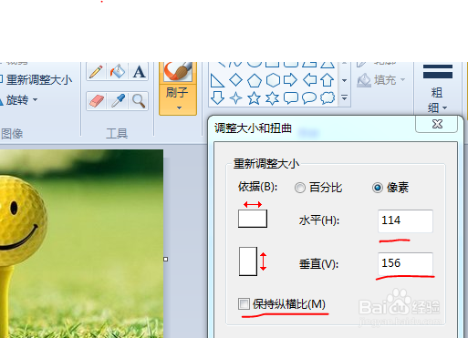Pick the five-point star shape
Viewport: 468px width, 338px height.
click(254, 98)
